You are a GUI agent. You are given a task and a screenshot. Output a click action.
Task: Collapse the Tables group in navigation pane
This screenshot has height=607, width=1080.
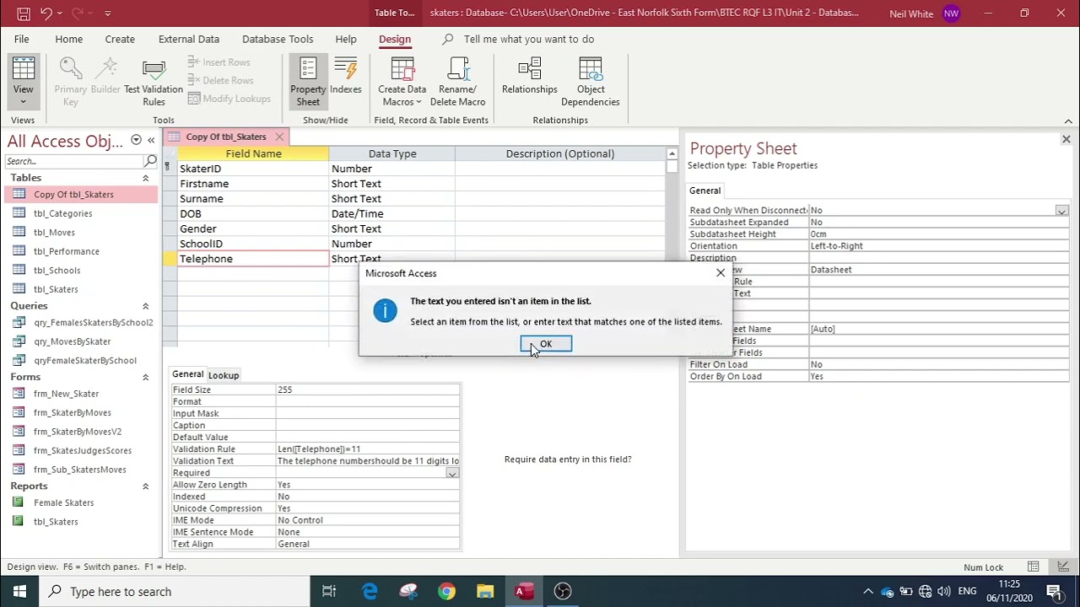coord(145,178)
